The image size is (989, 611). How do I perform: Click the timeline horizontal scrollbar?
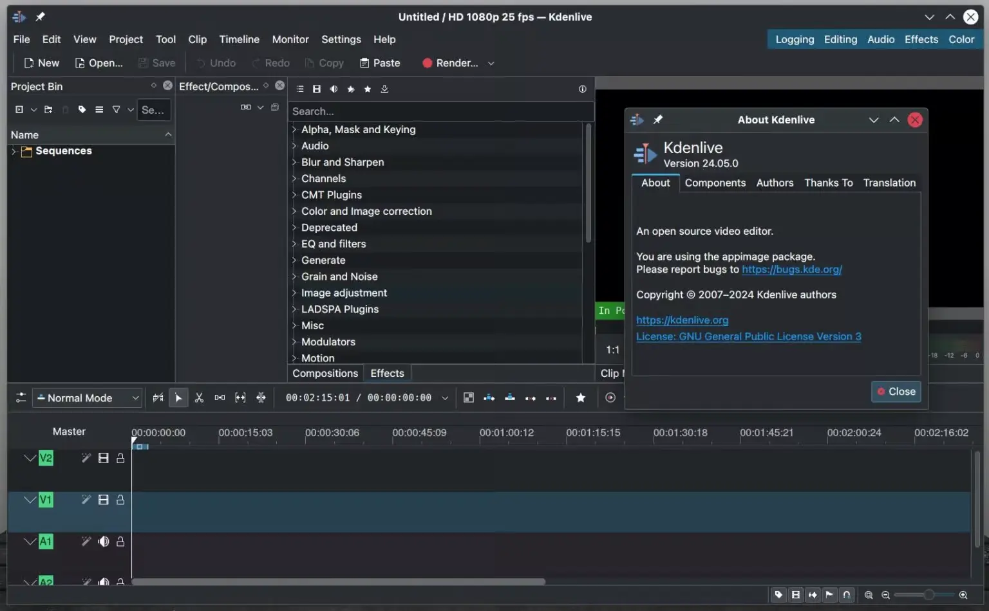pos(339,582)
